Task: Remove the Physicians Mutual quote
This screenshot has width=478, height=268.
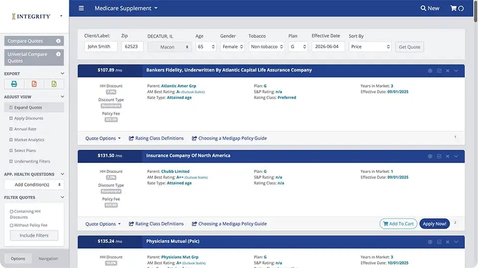Action: tap(448, 242)
